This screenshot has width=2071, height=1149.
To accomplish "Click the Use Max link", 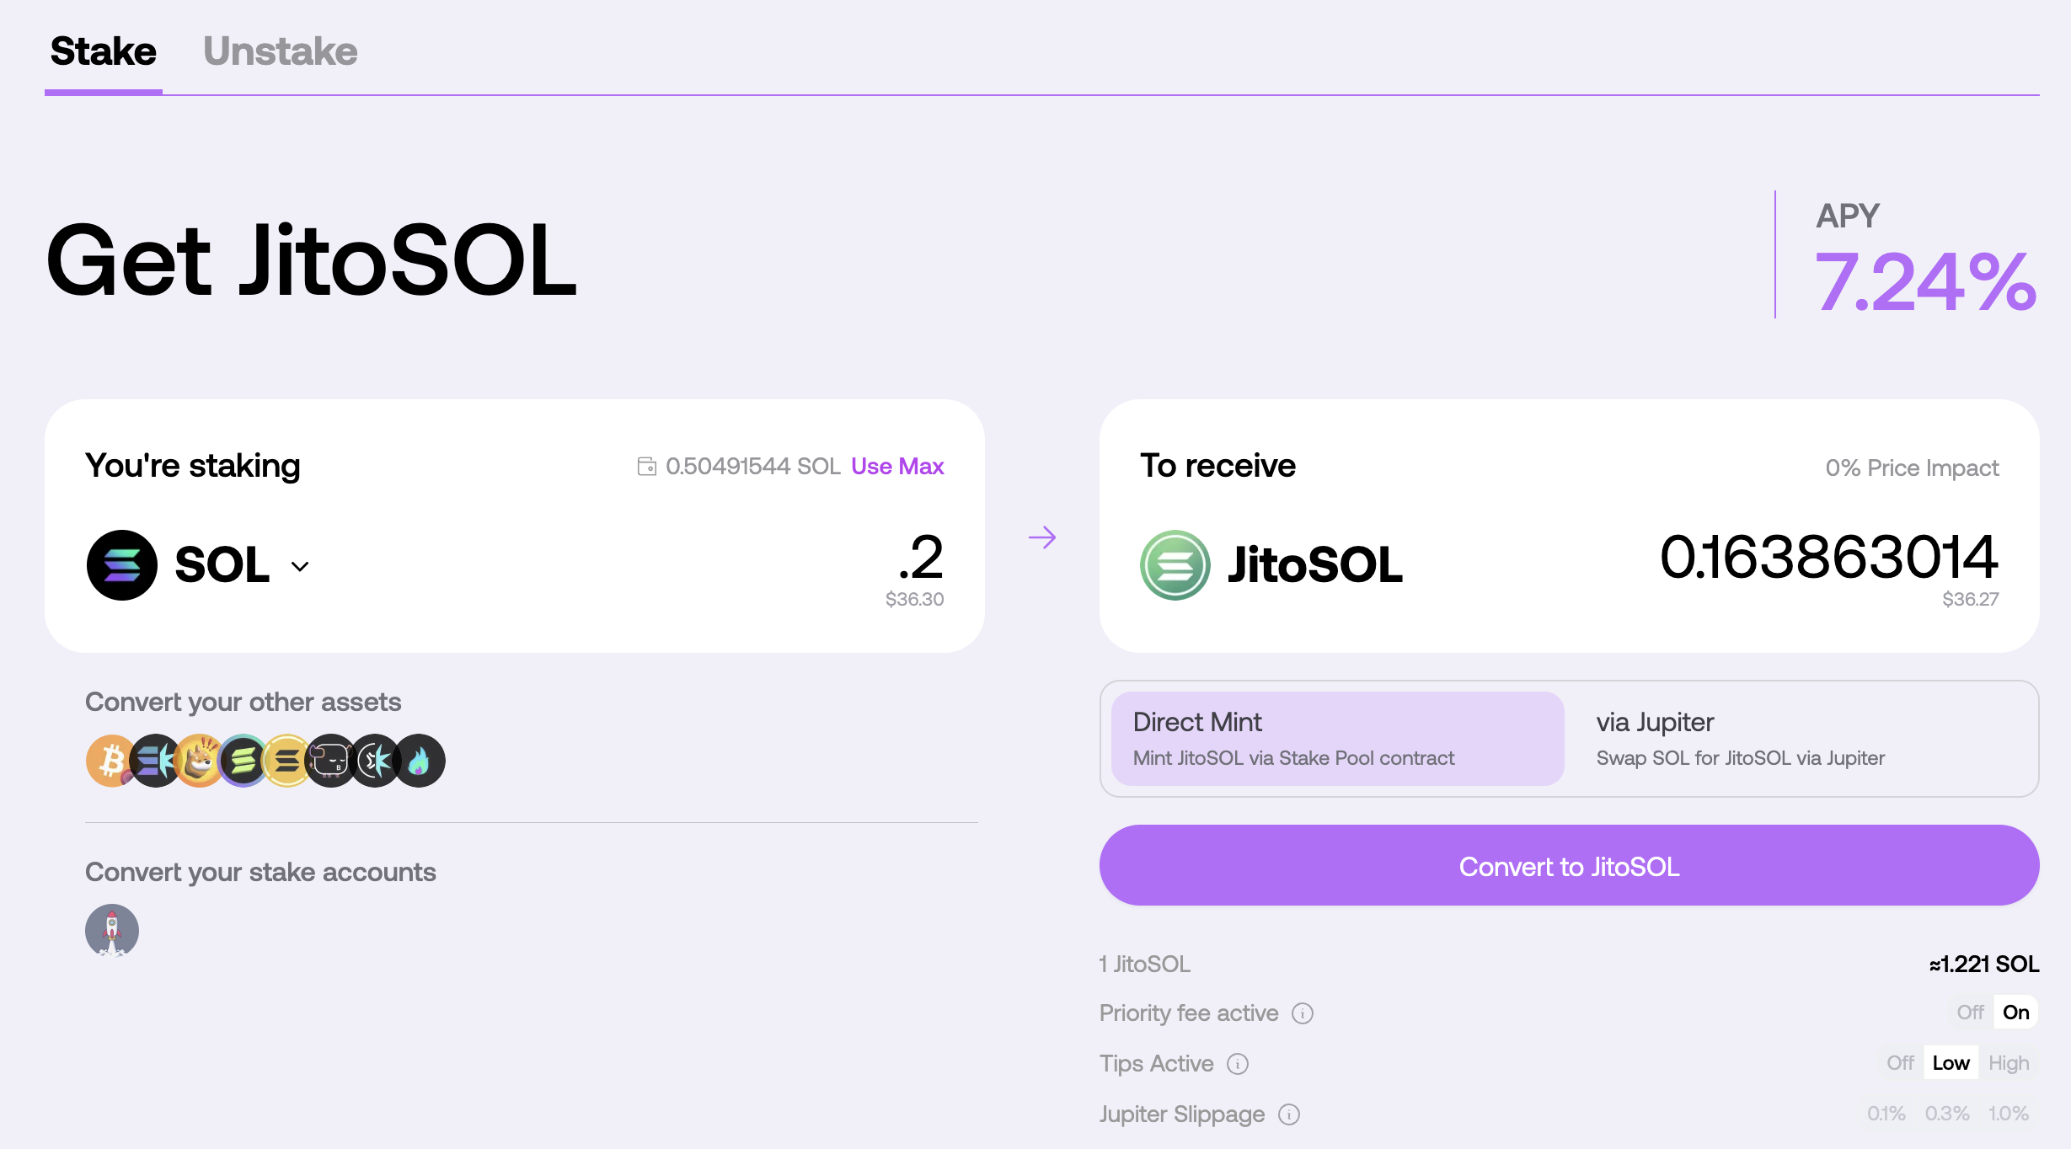I will pos(897,466).
